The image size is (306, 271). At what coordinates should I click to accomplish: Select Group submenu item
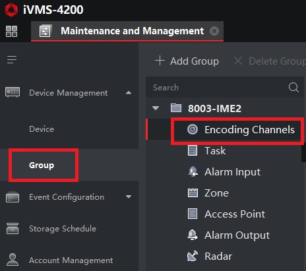(42, 165)
